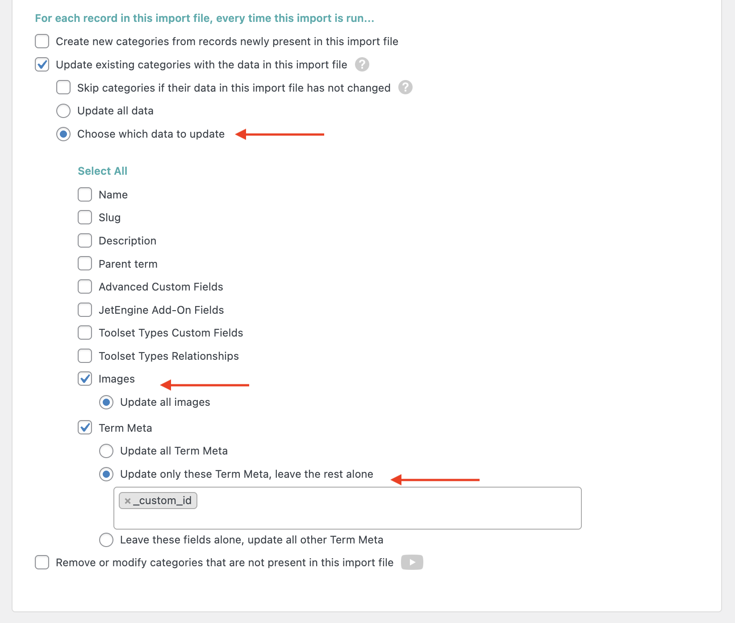The height and width of the screenshot is (623, 735).
Task: Check JetEngine Add-On Fields option
Action: (85, 310)
